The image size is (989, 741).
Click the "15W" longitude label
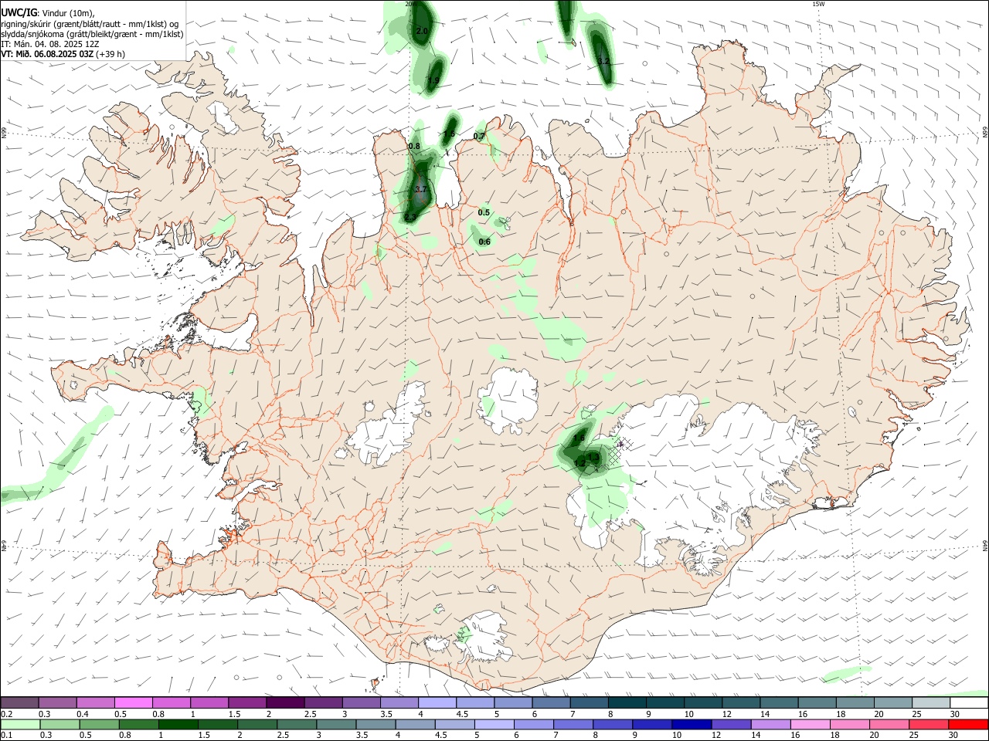(x=818, y=4)
